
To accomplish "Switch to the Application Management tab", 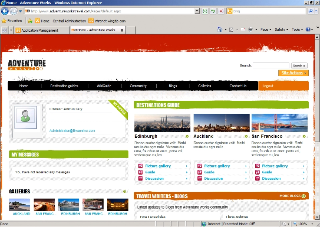I will [40, 30].
